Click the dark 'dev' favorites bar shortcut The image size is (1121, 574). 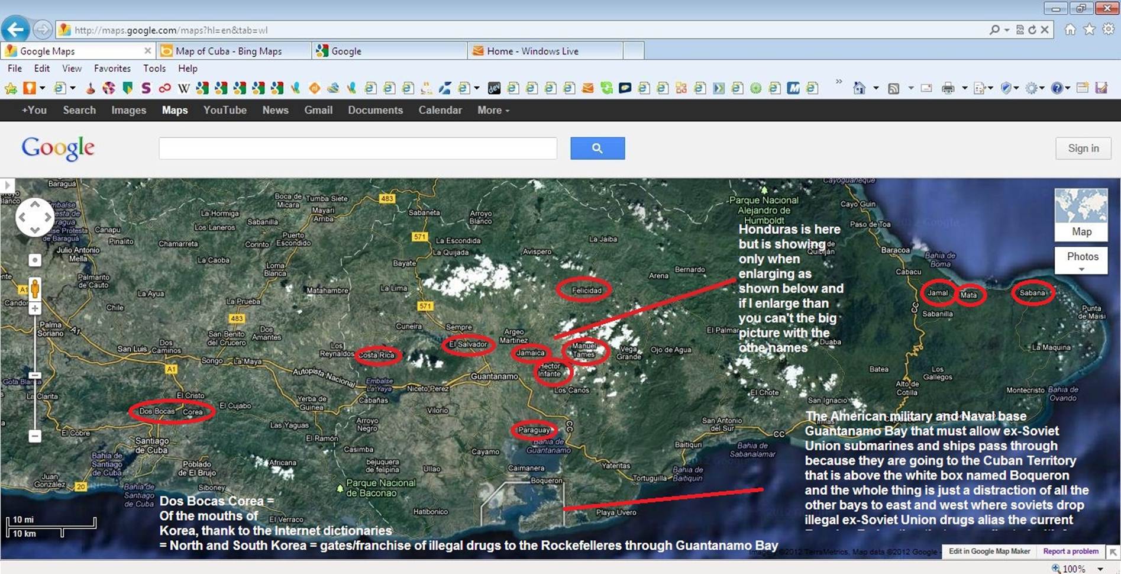point(494,89)
